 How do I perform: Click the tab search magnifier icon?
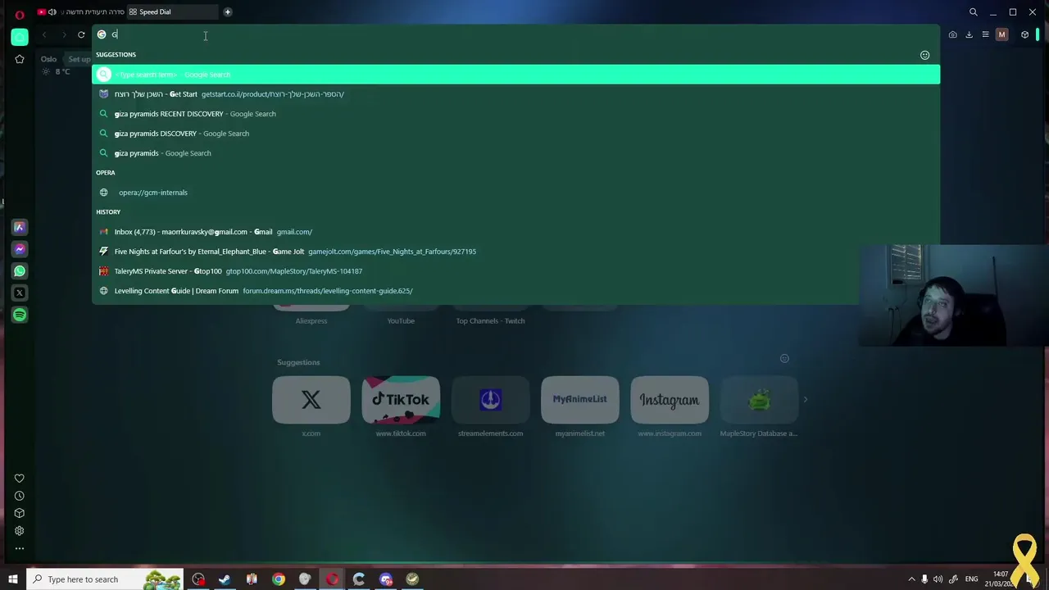click(x=974, y=12)
